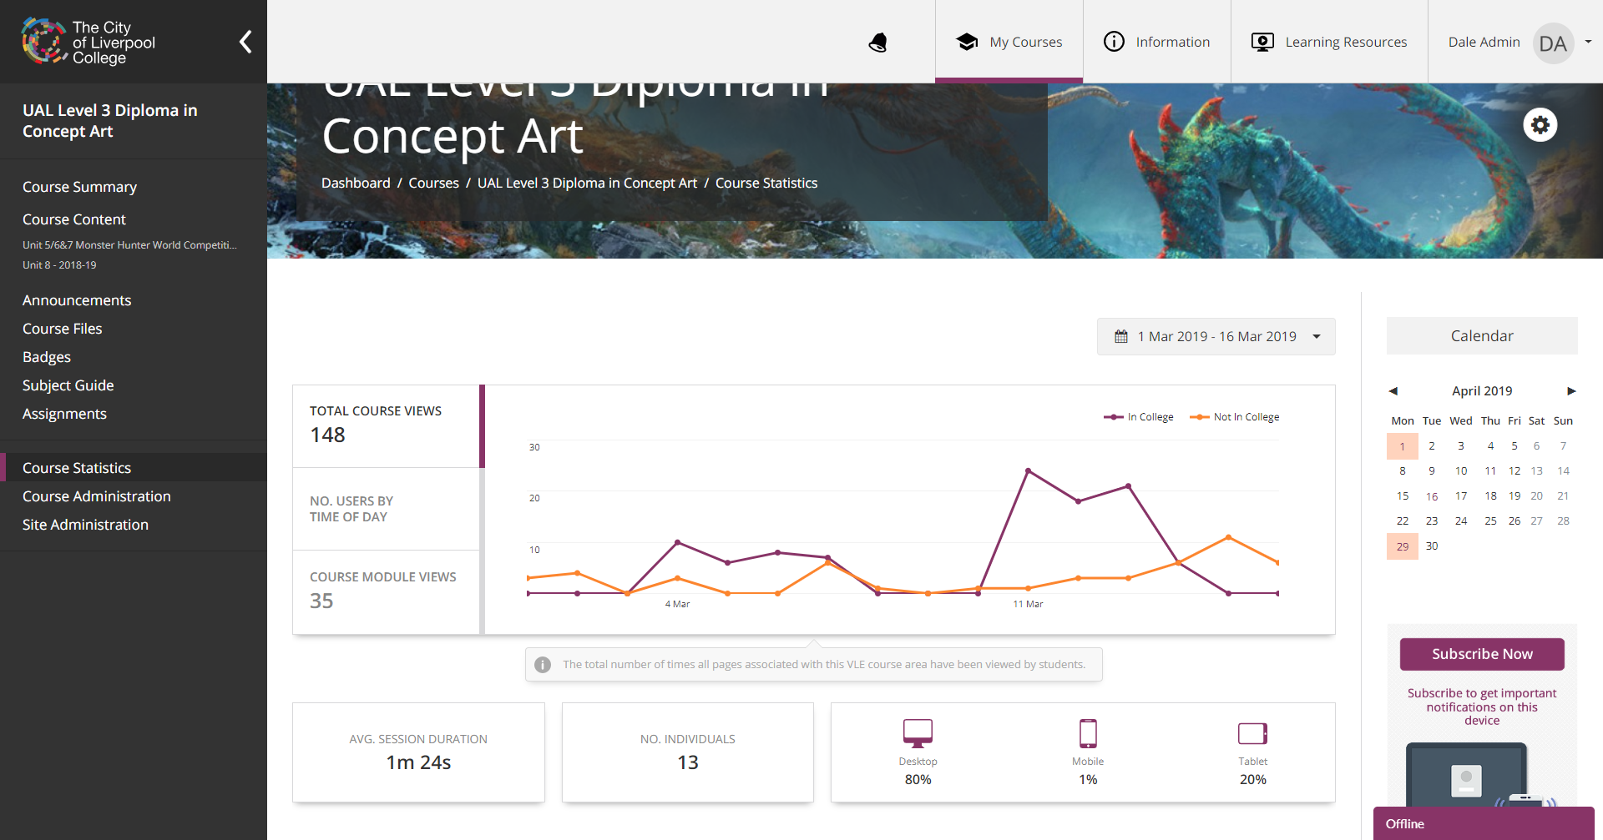Click the Mobile device icon
This screenshot has height=840, width=1603.
pyautogui.click(x=1088, y=734)
